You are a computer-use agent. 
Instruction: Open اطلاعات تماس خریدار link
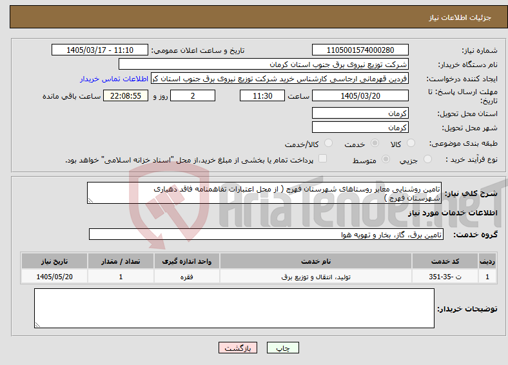tap(114, 79)
